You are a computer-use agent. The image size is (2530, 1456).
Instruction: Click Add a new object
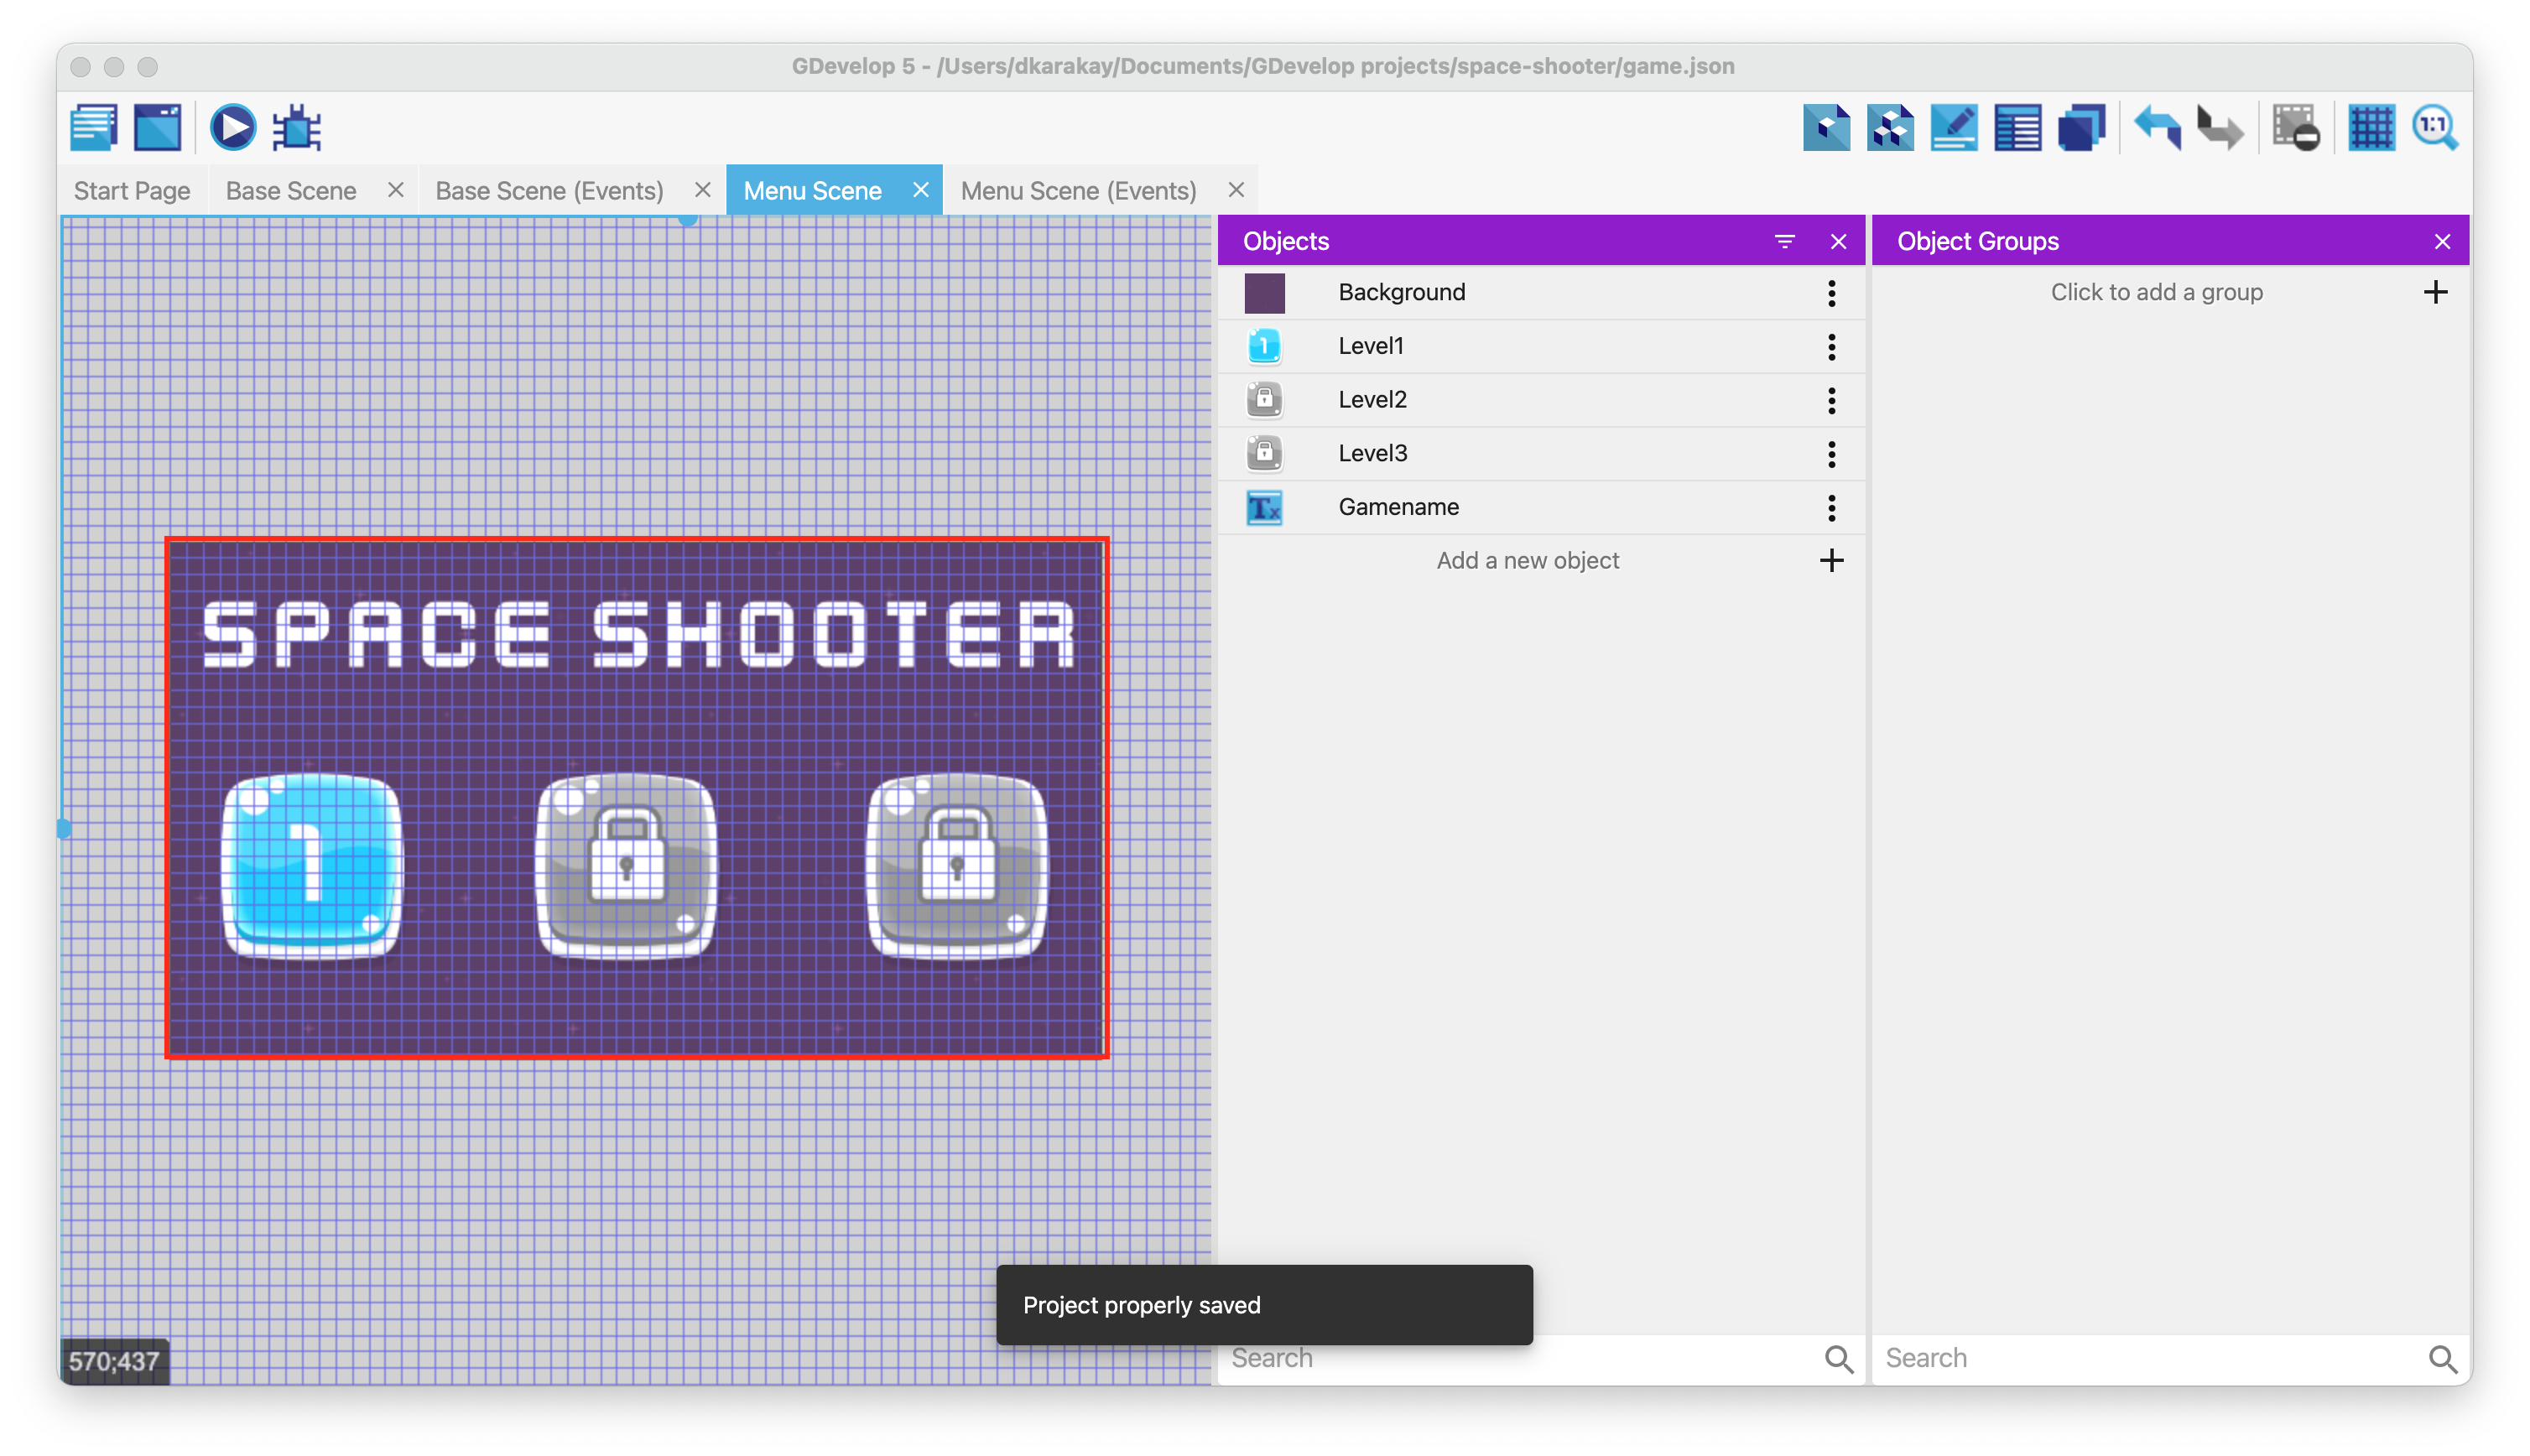(x=1527, y=561)
